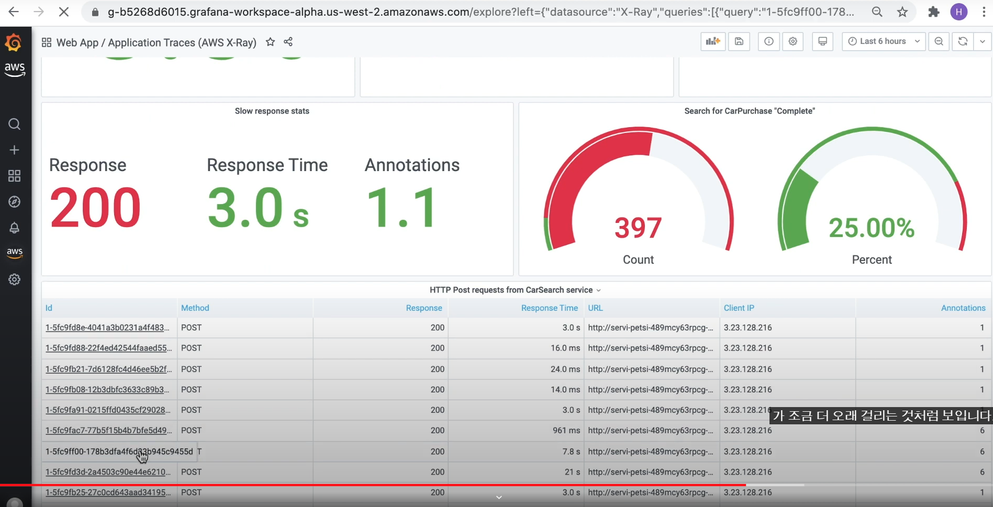The image size is (993, 507).
Task: Click the Search for CarPurchase Complete title
Action: tap(749, 111)
